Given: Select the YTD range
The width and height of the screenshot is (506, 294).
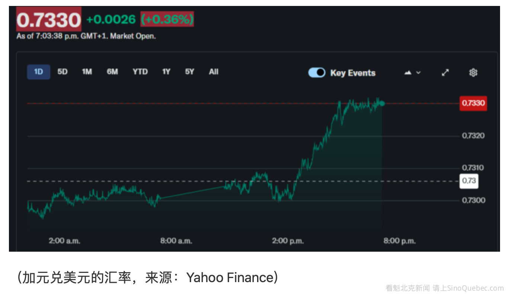Looking at the screenshot, I should point(140,72).
